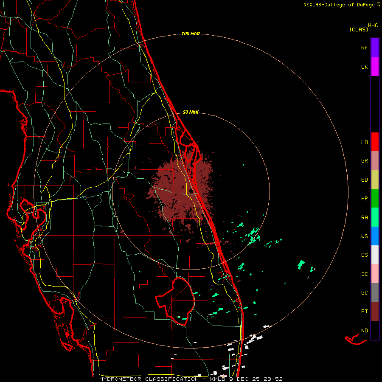This screenshot has height=382, width=382.
Task: Click the RA light green legend swatch
Action: [375, 217]
